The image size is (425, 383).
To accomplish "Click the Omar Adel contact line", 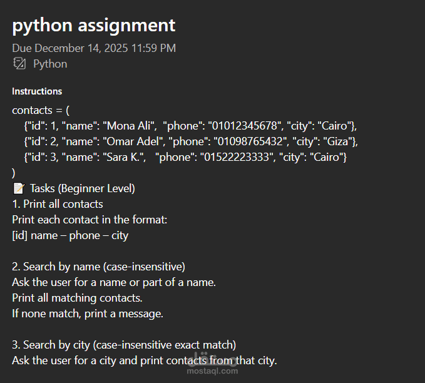I will click(190, 141).
